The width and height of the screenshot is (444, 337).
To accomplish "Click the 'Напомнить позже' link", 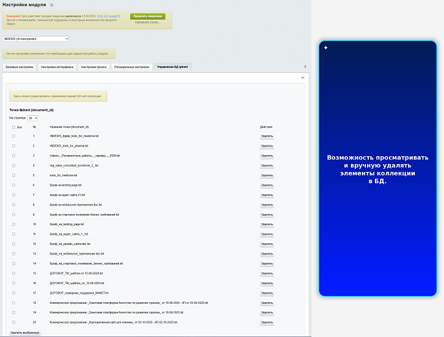I will (x=148, y=22).
